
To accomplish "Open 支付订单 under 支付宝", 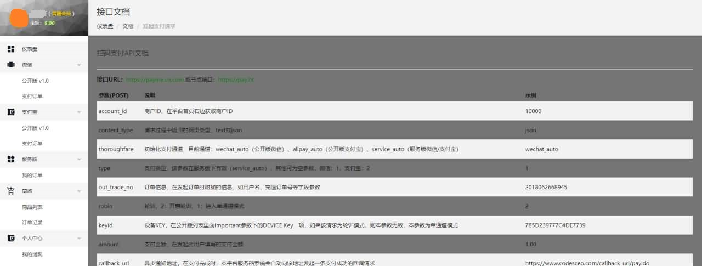I will pos(32,144).
